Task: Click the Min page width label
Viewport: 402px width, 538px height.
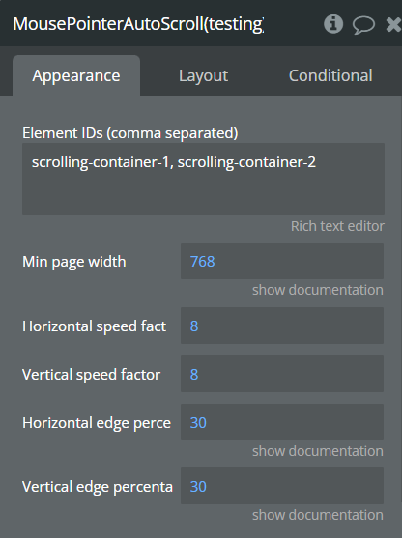Action: (74, 262)
